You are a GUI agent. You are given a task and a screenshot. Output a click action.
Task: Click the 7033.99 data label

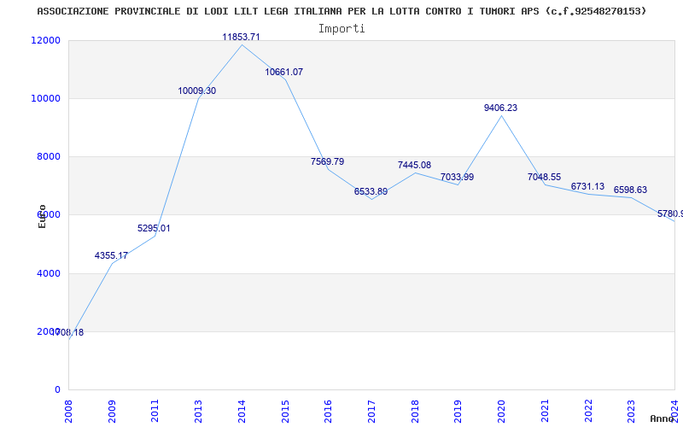(457, 178)
